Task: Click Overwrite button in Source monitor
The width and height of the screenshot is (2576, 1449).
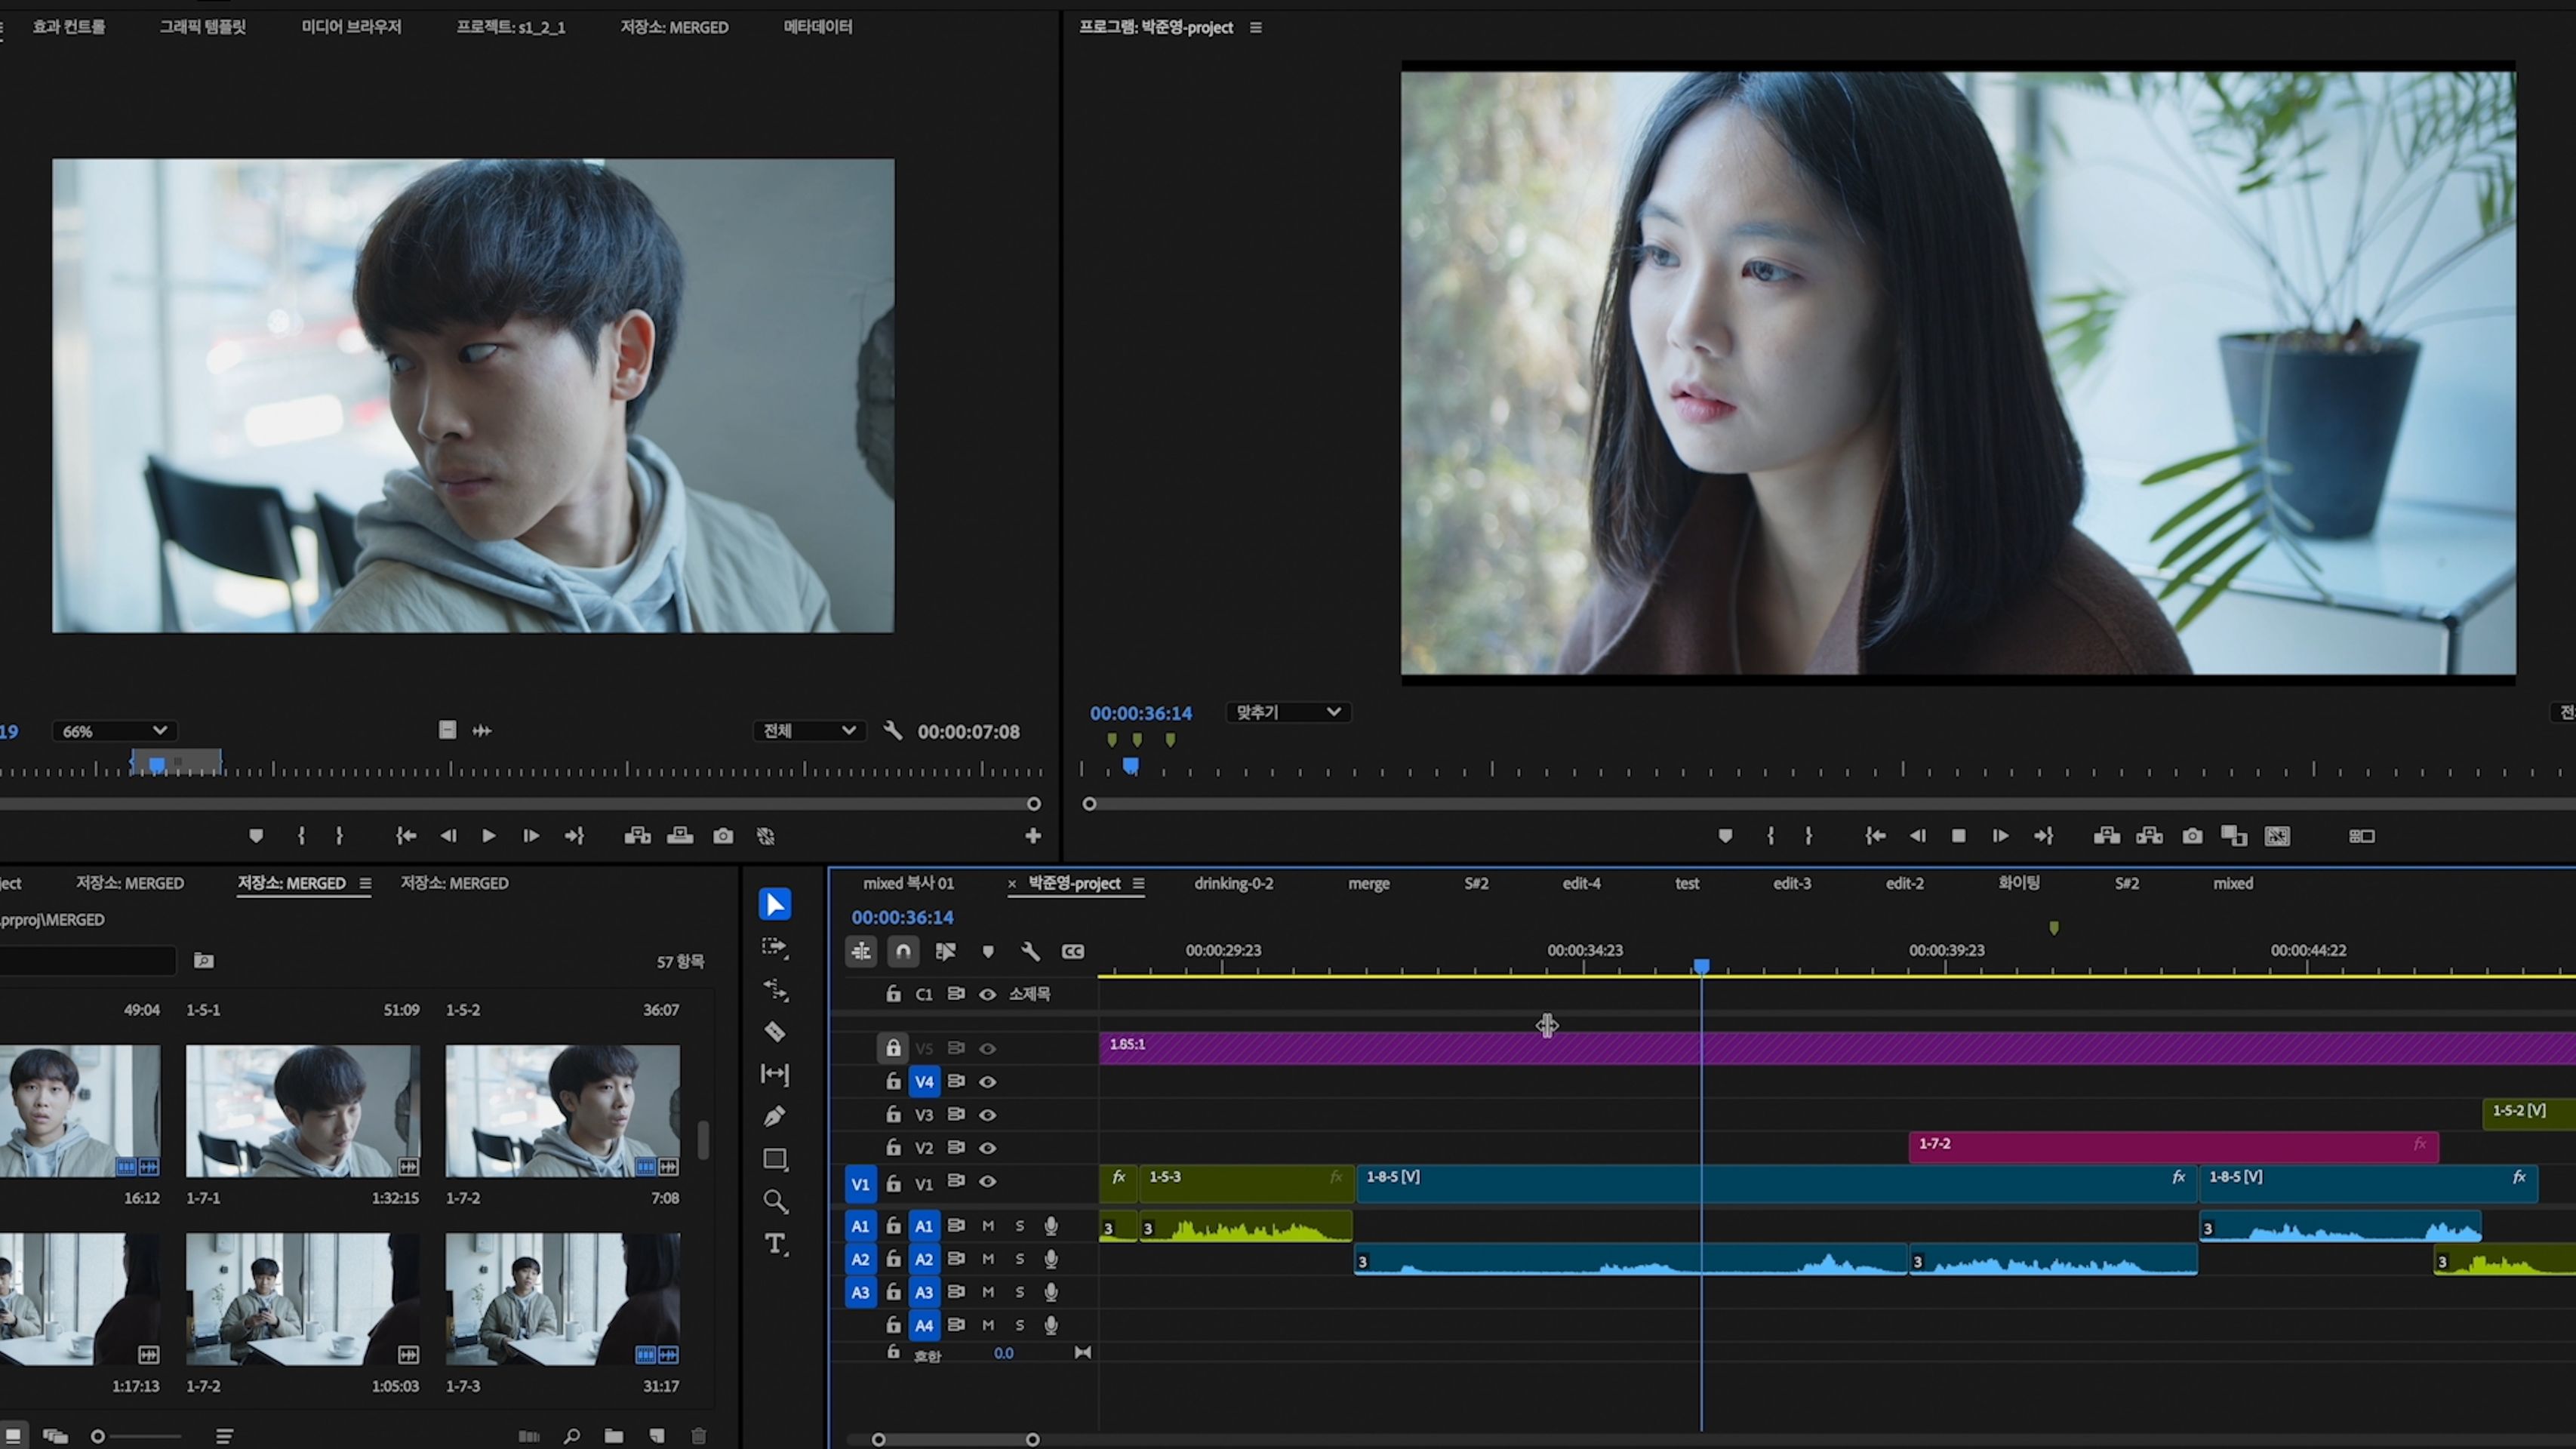Action: (680, 836)
